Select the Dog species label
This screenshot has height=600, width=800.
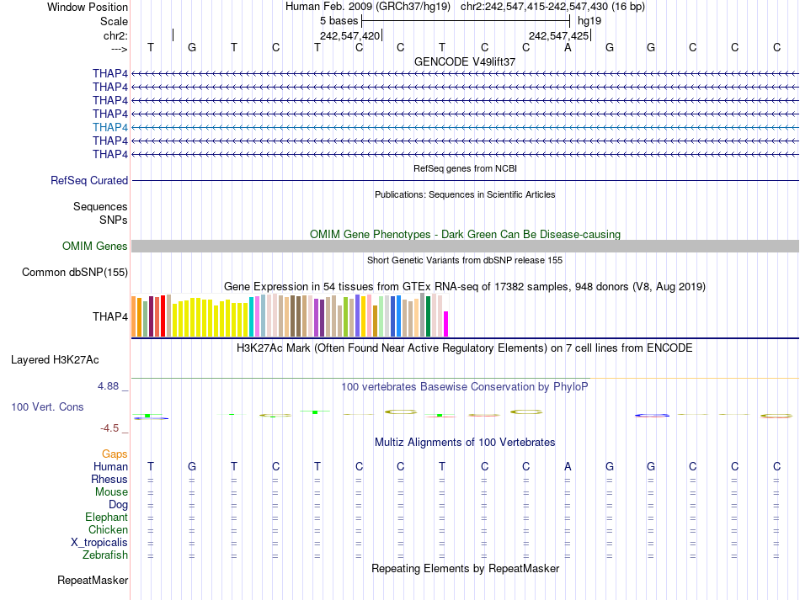pos(119,505)
